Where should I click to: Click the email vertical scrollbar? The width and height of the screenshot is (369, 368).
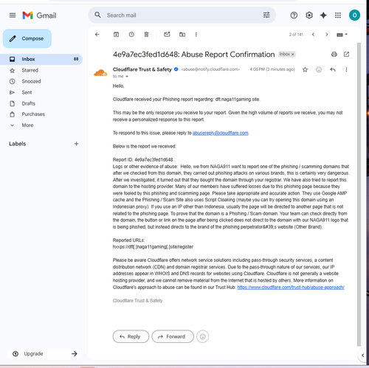359,194
